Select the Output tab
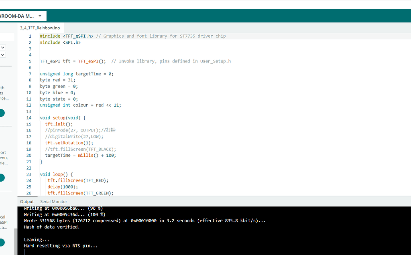Screen dimensions: 411x255 tap(26, 201)
